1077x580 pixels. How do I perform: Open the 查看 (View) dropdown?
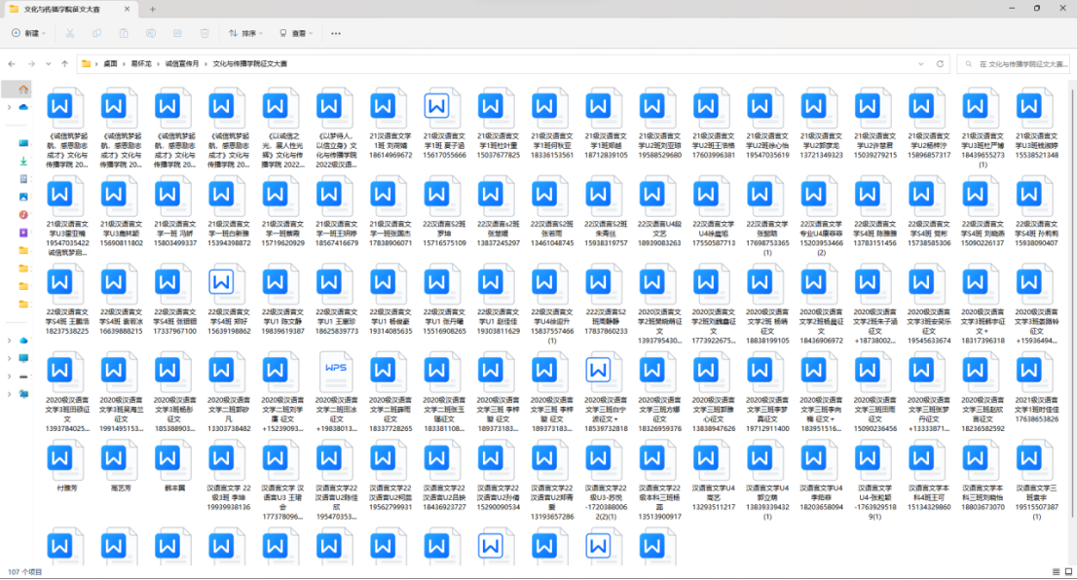[296, 33]
